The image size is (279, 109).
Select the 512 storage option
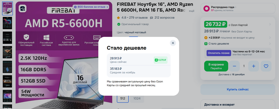(123, 99)
